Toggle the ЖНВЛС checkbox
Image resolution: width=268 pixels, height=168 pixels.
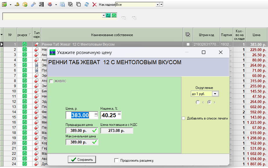click(x=51, y=81)
